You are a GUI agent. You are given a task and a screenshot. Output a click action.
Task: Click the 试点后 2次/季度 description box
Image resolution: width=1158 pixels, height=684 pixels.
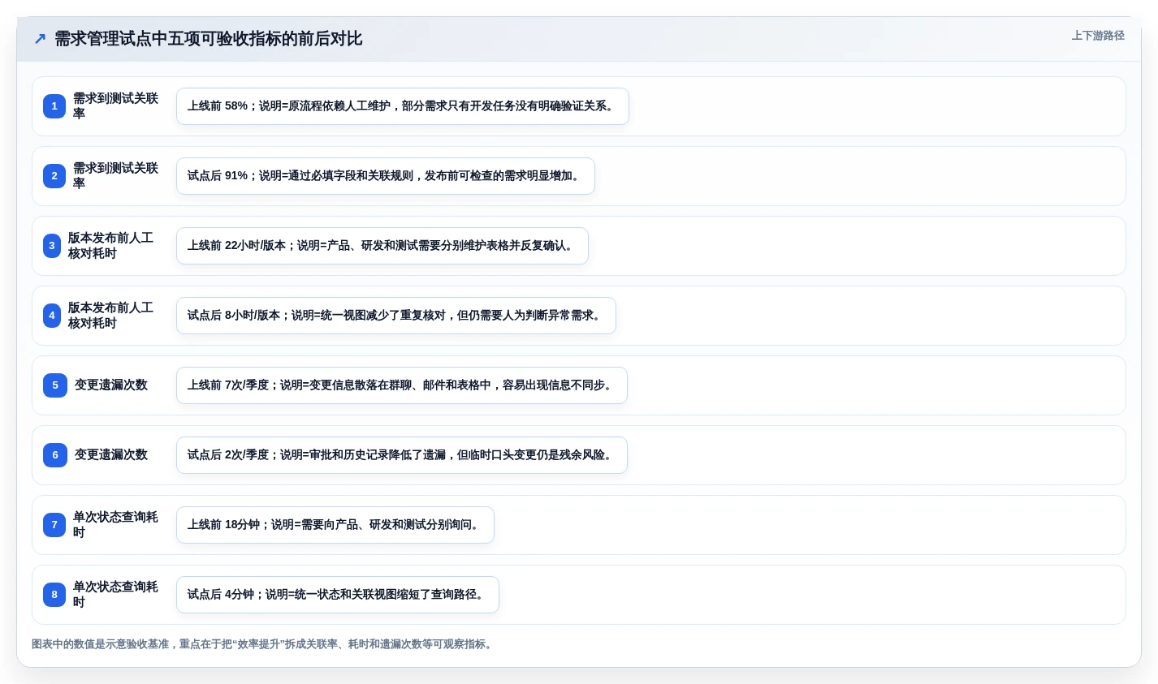(x=402, y=455)
